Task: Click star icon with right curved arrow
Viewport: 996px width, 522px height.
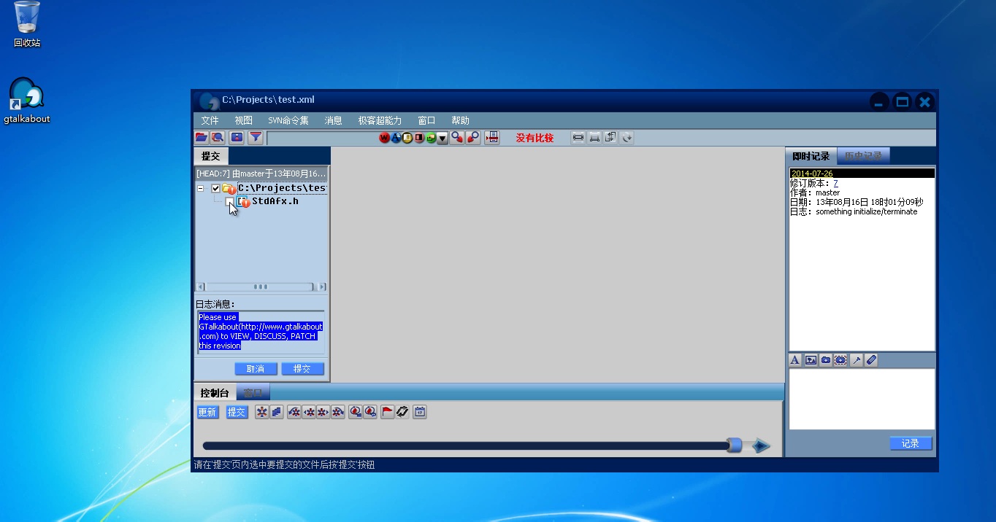Action: click(338, 412)
